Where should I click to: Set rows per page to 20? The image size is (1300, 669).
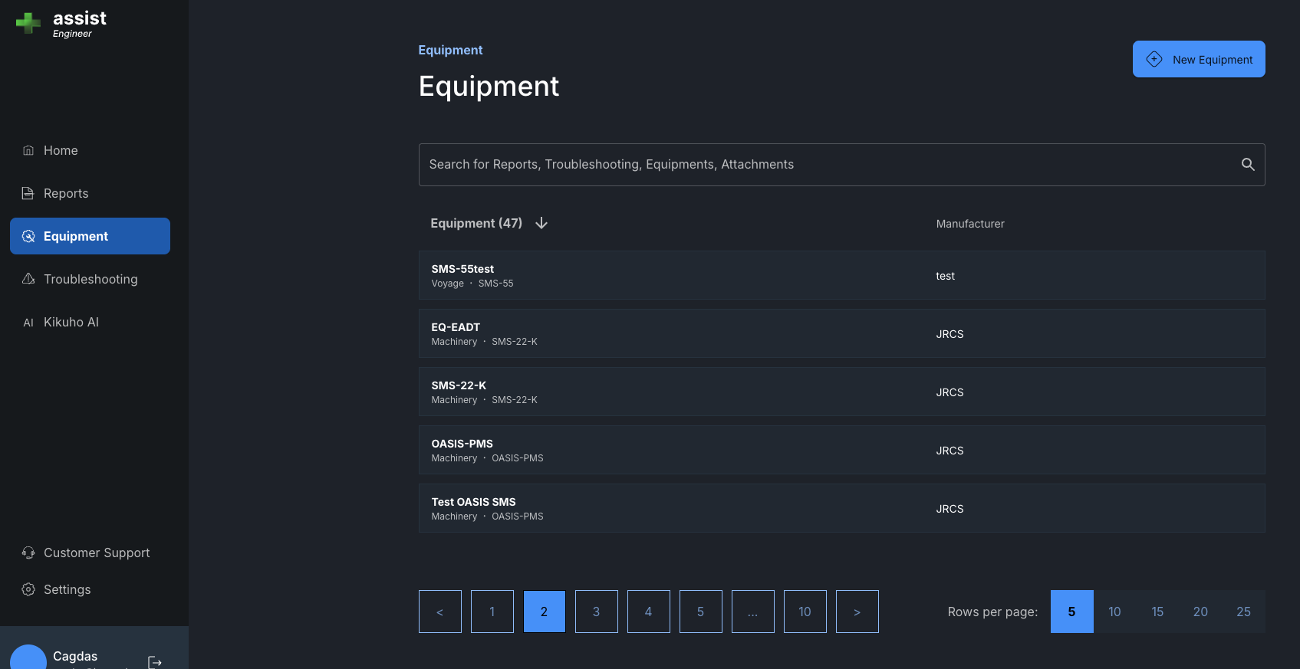pyautogui.click(x=1201, y=612)
